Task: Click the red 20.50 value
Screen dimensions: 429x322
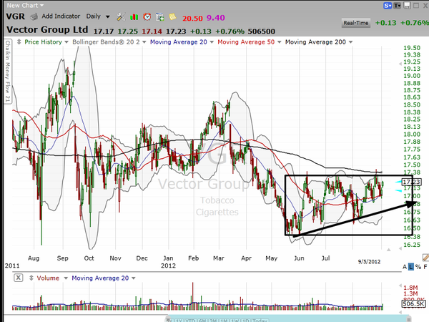Action: (192, 18)
